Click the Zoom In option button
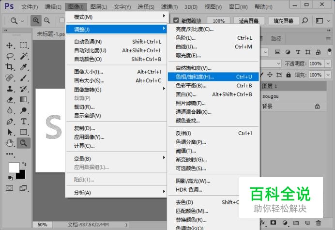Image resolution: width=335 pixels, height=230 pixels. (x=36, y=20)
